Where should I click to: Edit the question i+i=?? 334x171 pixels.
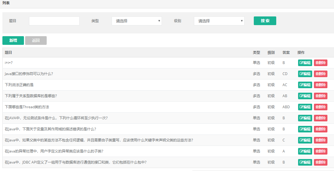pyautogui.click(x=305, y=63)
